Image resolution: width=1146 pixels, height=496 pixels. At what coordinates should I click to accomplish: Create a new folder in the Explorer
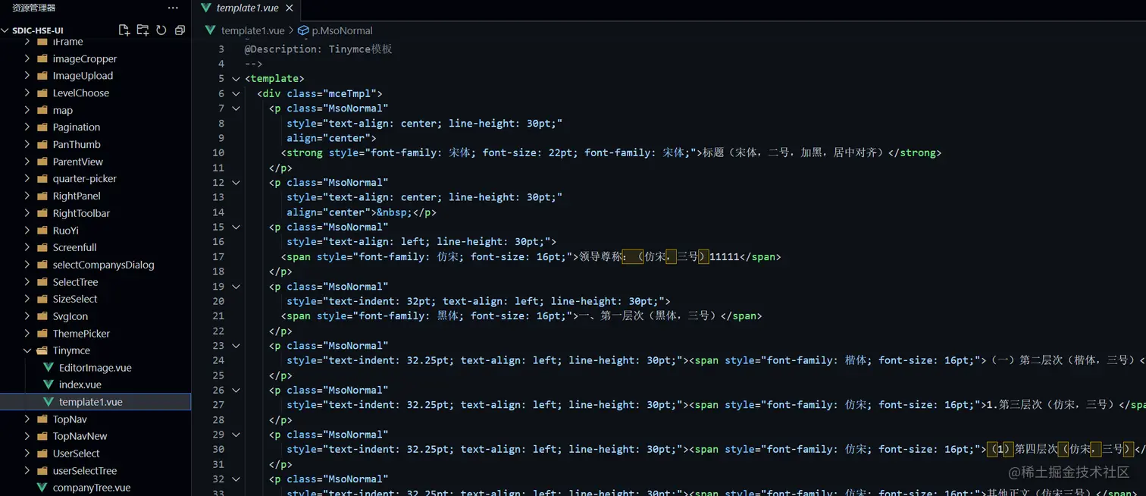click(142, 30)
